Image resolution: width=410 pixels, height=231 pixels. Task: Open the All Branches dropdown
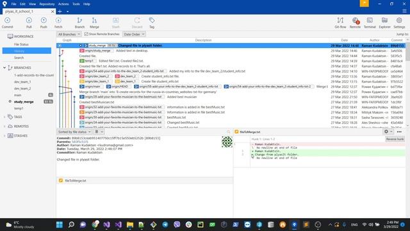(x=69, y=34)
